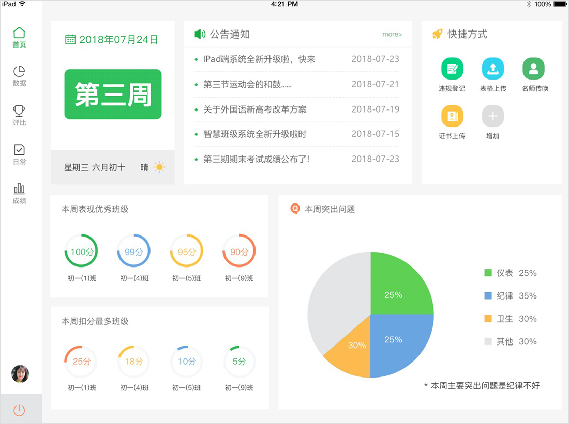The width and height of the screenshot is (569, 424).
Task: Click the 表格上传 upload icon
Action: click(492, 69)
